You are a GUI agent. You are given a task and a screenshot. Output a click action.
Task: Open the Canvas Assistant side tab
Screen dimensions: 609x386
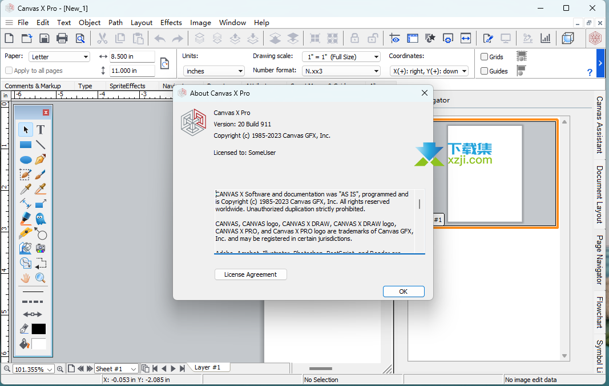[x=599, y=125]
